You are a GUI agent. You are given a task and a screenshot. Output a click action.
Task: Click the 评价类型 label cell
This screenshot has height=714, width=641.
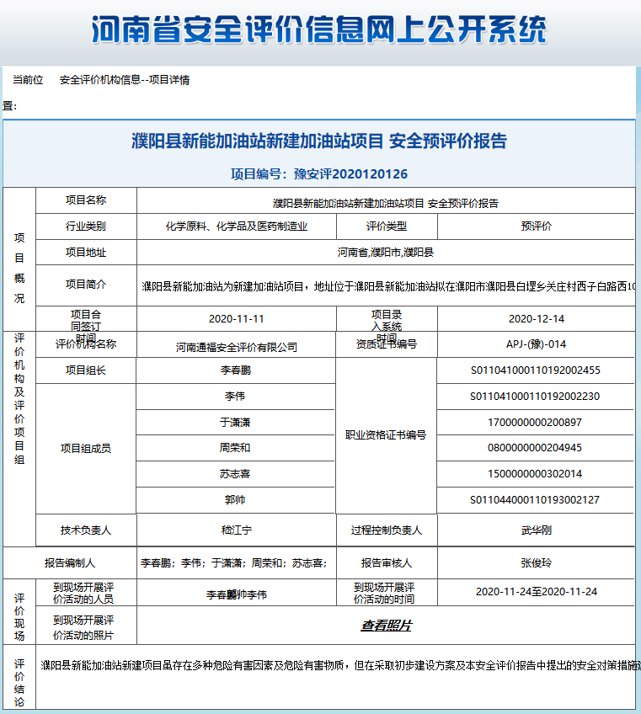(387, 226)
